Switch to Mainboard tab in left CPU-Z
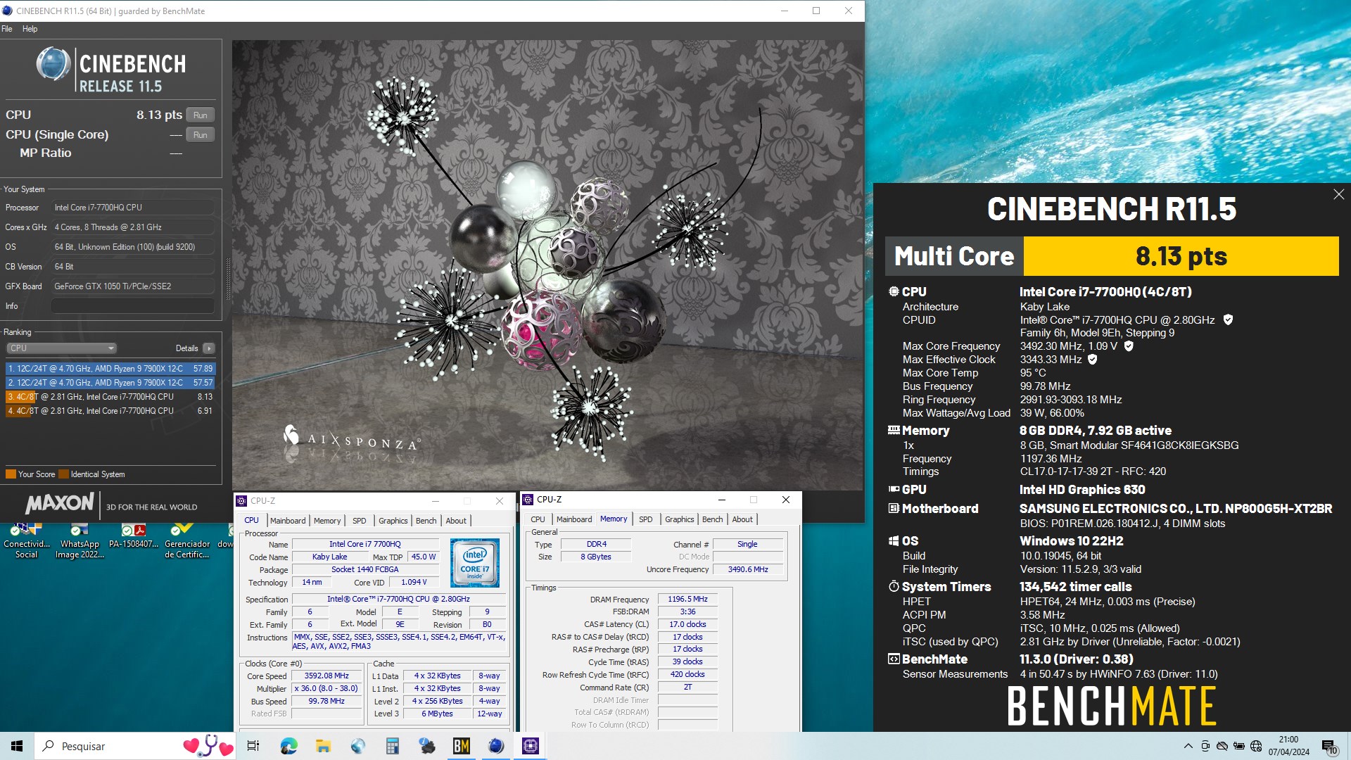This screenshot has height=760, width=1351. (x=288, y=521)
